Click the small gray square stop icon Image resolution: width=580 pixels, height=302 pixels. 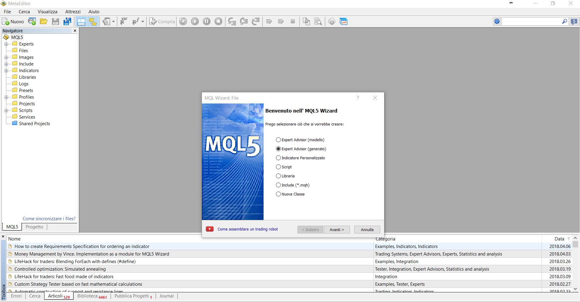click(293, 21)
